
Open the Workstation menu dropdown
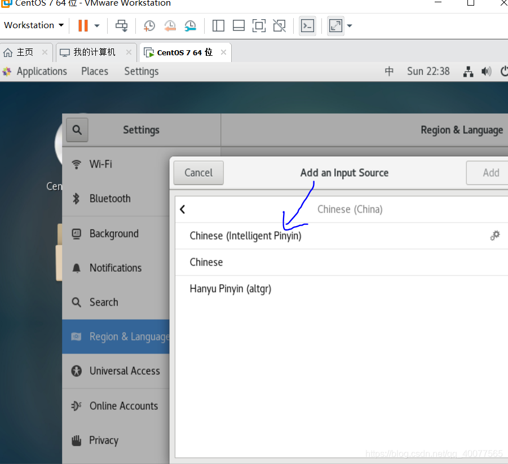point(34,25)
